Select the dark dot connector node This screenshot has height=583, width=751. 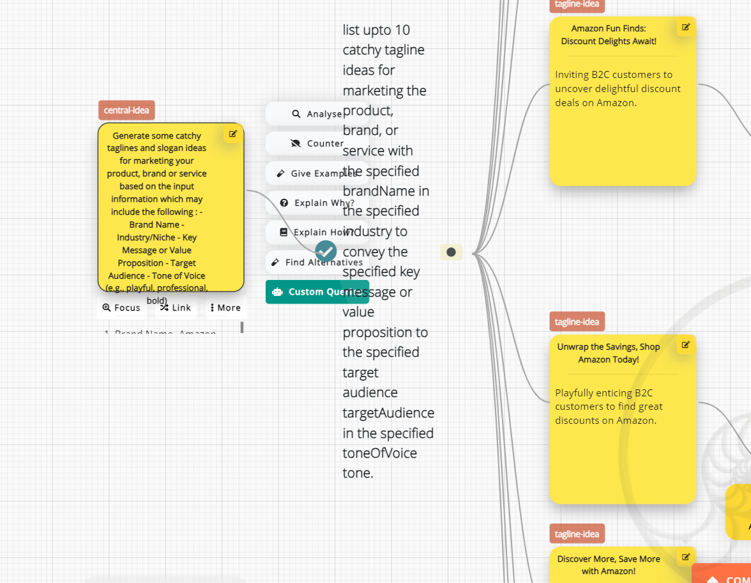coord(451,252)
